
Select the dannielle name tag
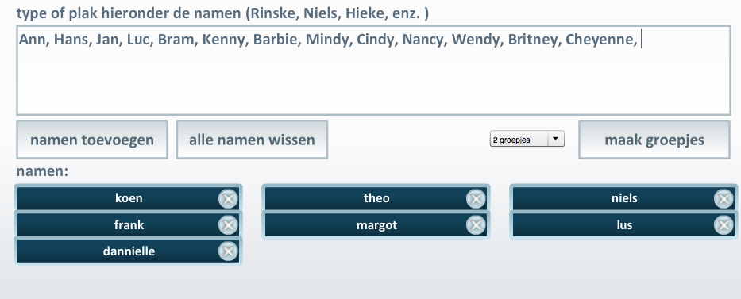point(128,251)
